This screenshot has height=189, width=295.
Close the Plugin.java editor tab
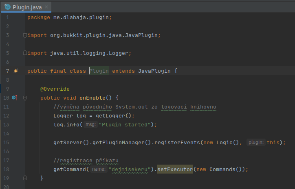pos(46,7)
